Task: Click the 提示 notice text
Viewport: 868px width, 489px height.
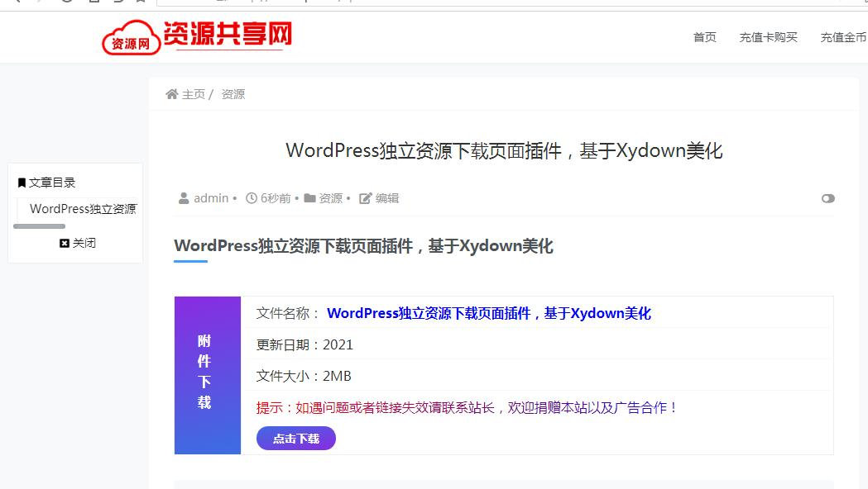Action: pyautogui.click(x=468, y=408)
